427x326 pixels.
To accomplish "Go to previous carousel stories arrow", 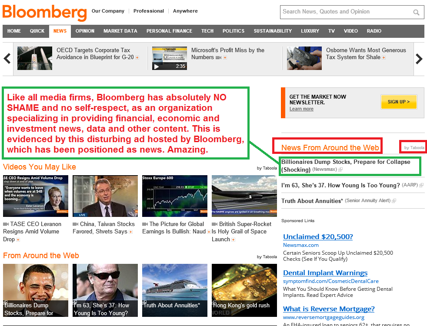I will coord(7,59).
